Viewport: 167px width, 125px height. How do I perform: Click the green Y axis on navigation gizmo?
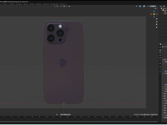click(x=154, y=14)
